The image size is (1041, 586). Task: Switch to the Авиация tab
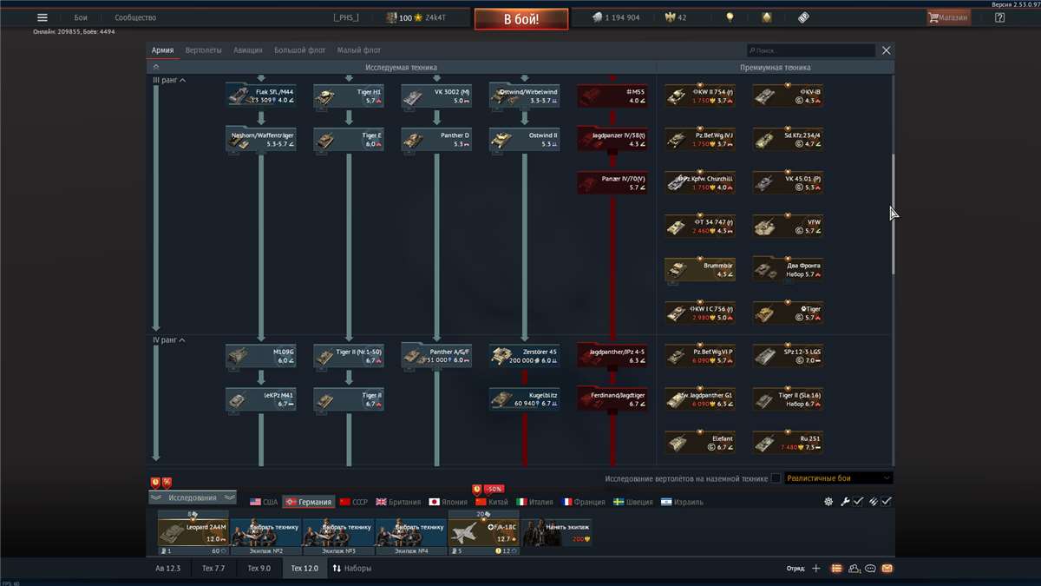247,50
